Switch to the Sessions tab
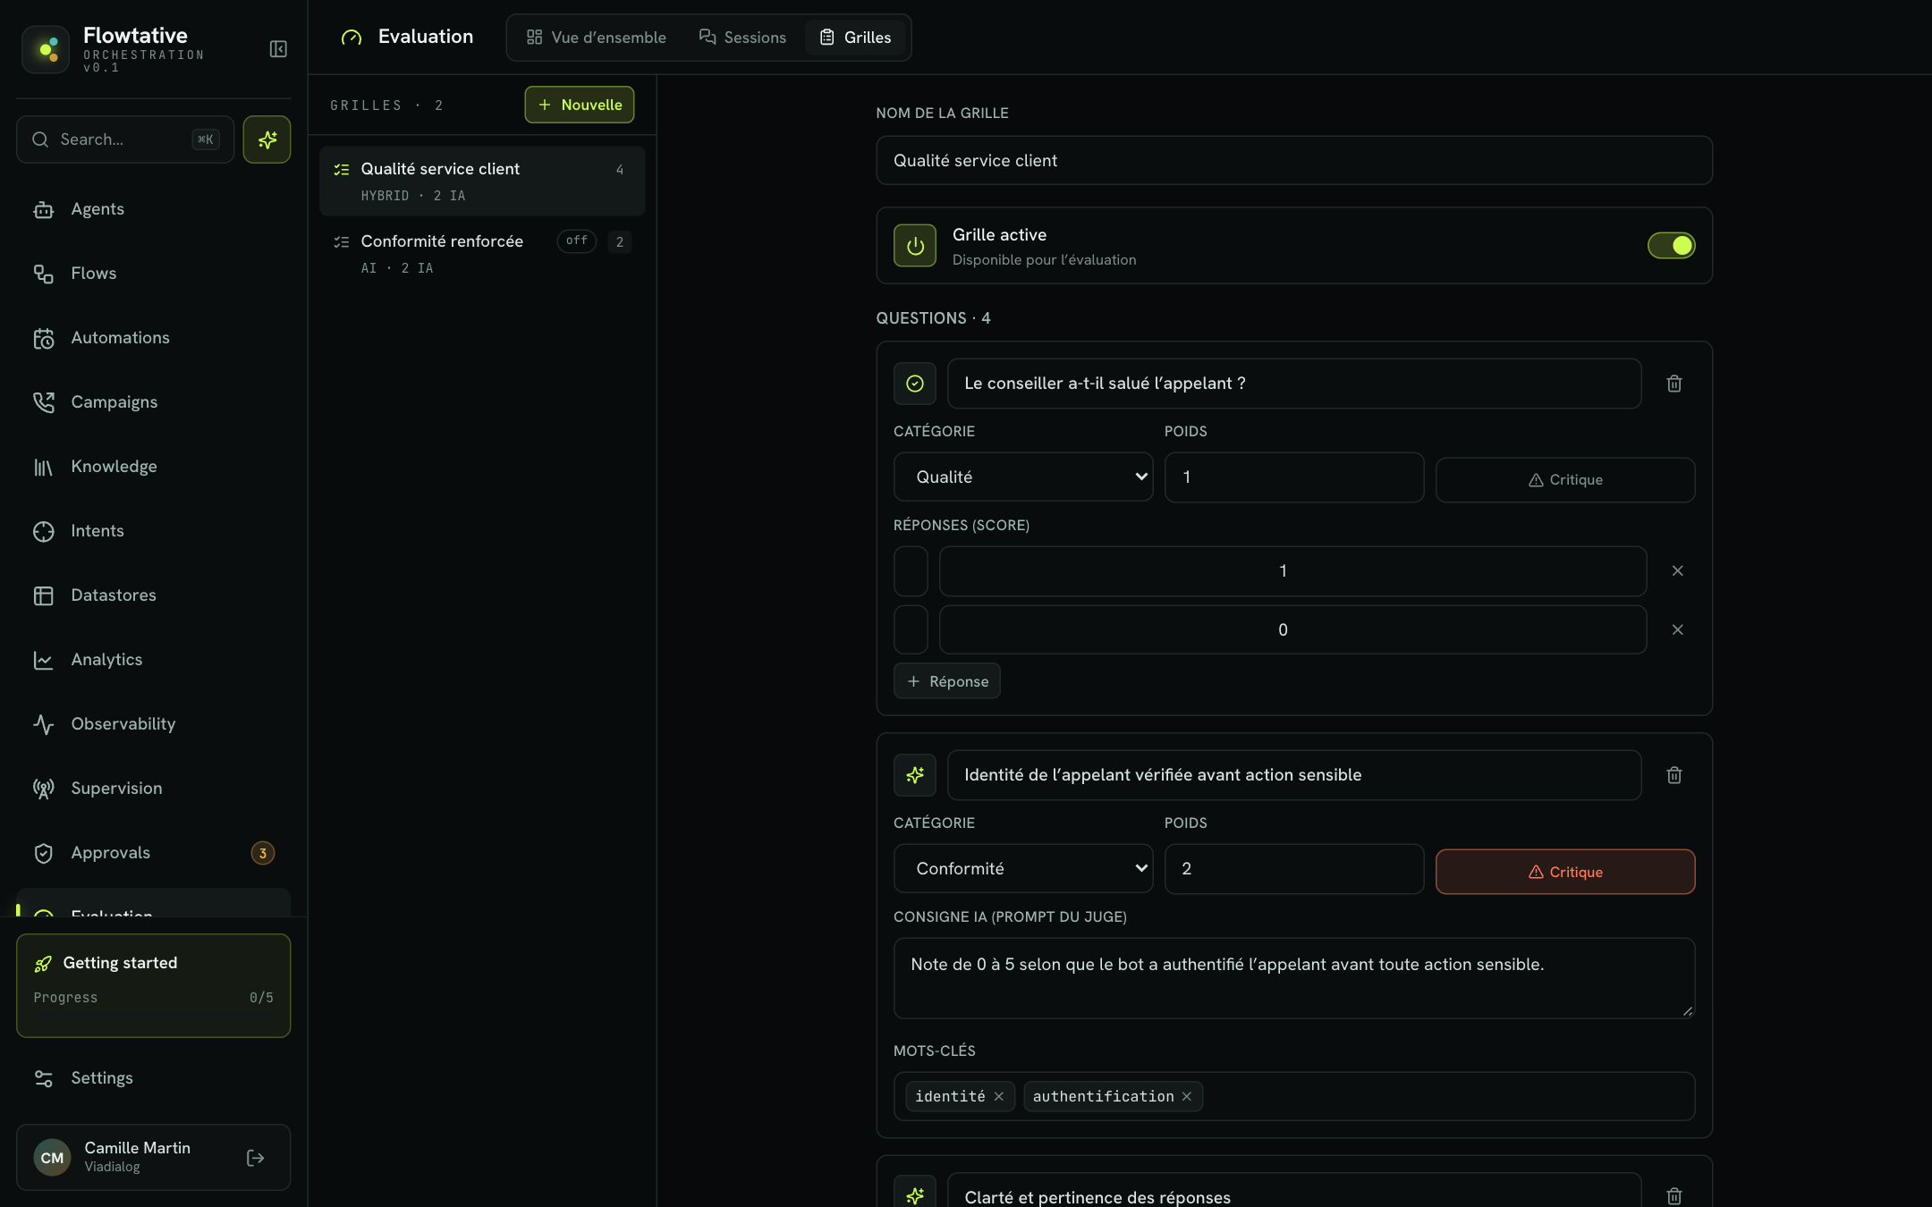 click(742, 38)
